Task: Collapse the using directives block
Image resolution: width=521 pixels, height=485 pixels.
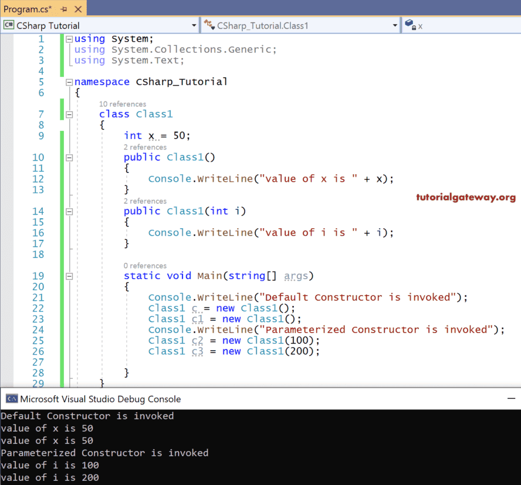Action: [x=70, y=39]
